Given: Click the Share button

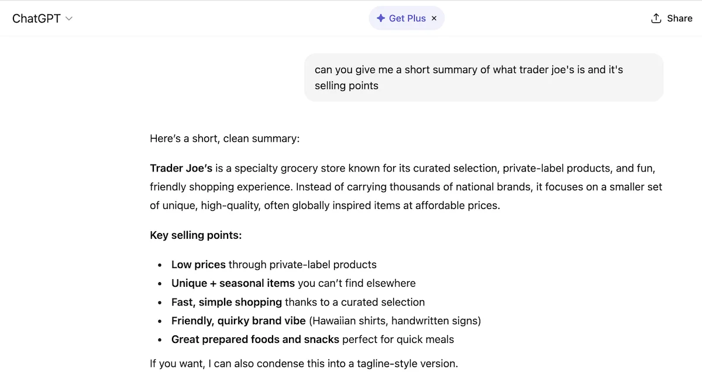Looking at the screenshot, I should point(672,18).
